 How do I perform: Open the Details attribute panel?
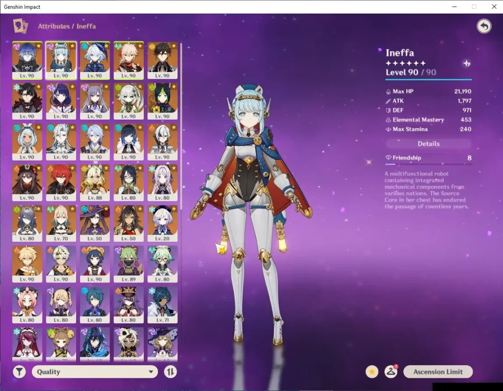tap(428, 144)
